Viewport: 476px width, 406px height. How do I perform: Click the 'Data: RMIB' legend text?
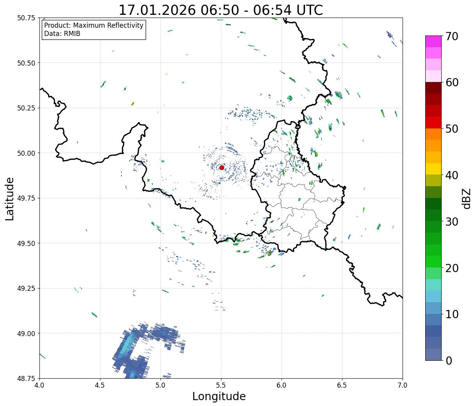click(x=62, y=34)
